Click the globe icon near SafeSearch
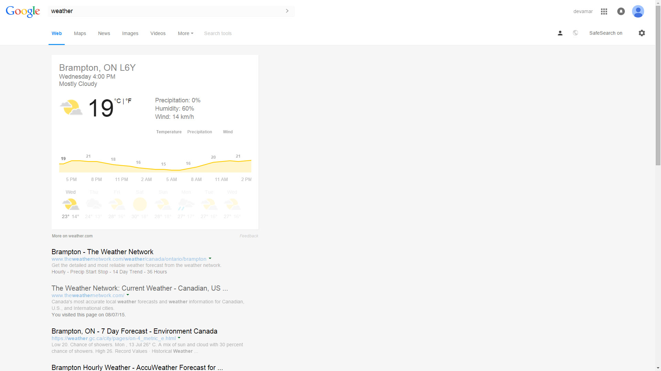The height and width of the screenshot is (371, 661). (x=575, y=33)
